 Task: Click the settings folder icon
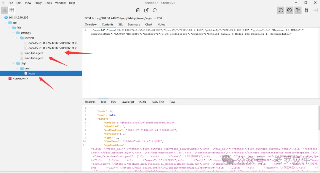(x=18, y=33)
